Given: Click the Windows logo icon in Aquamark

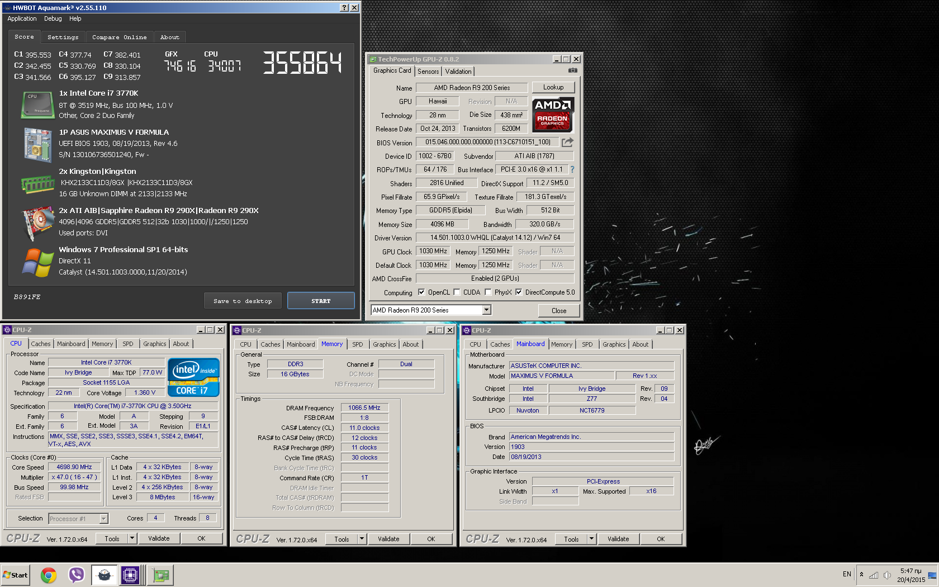Looking at the screenshot, I should click(37, 262).
